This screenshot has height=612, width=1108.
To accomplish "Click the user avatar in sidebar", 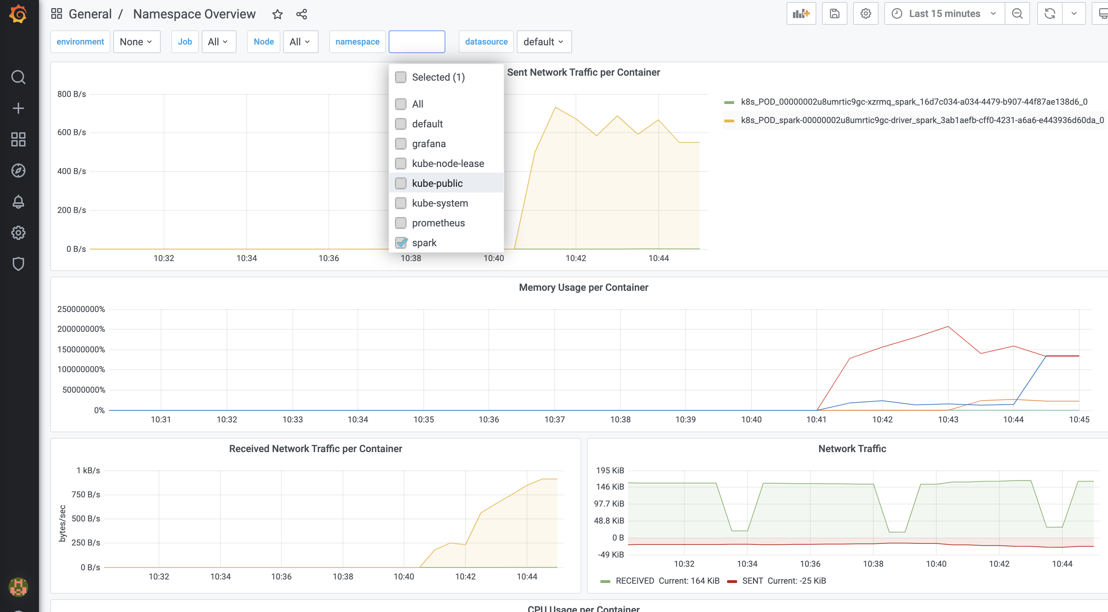I will pyautogui.click(x=18, y=587).
